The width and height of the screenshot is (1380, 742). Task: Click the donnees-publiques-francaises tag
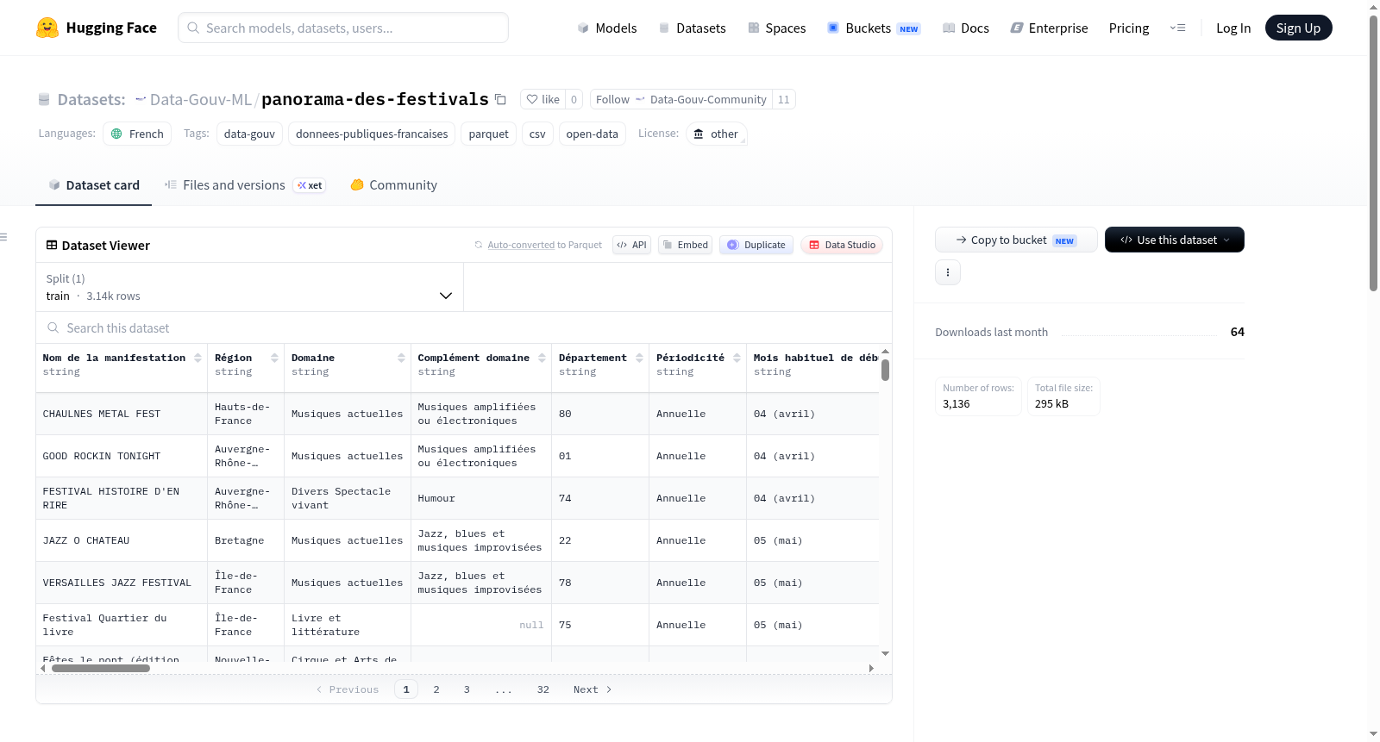(x=372, y=134)
